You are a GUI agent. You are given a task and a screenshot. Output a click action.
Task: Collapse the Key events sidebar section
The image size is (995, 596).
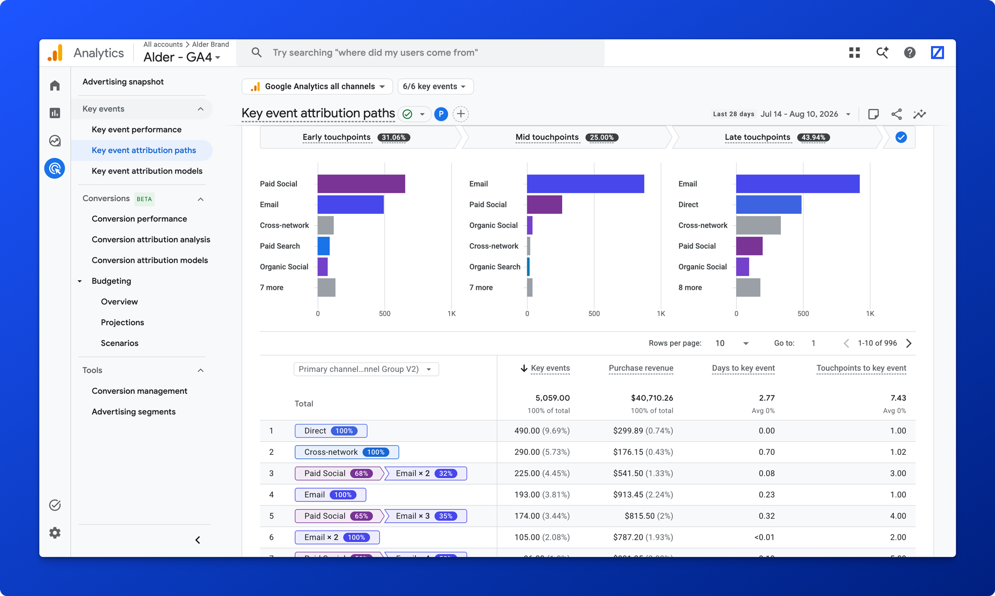click(x=200, y=109)
